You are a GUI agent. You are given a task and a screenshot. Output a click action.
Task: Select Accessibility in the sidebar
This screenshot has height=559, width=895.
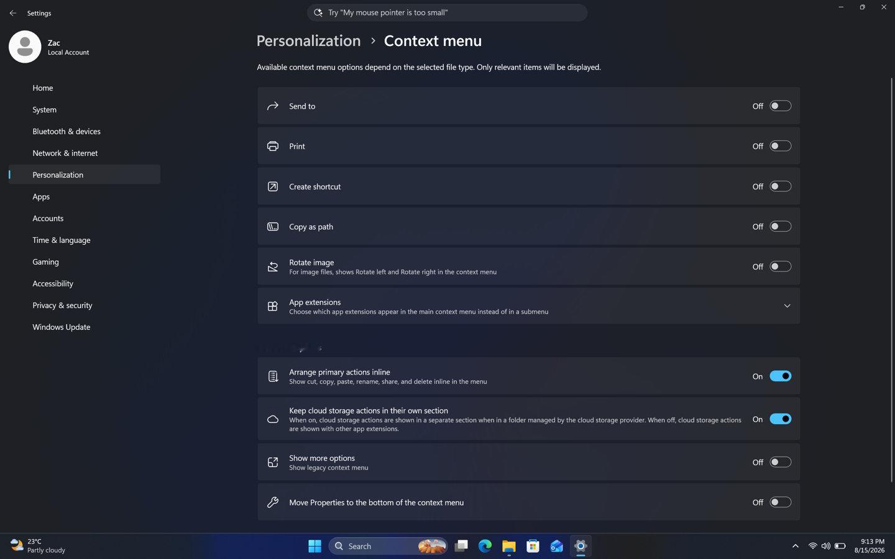click(x=85, y=283)
